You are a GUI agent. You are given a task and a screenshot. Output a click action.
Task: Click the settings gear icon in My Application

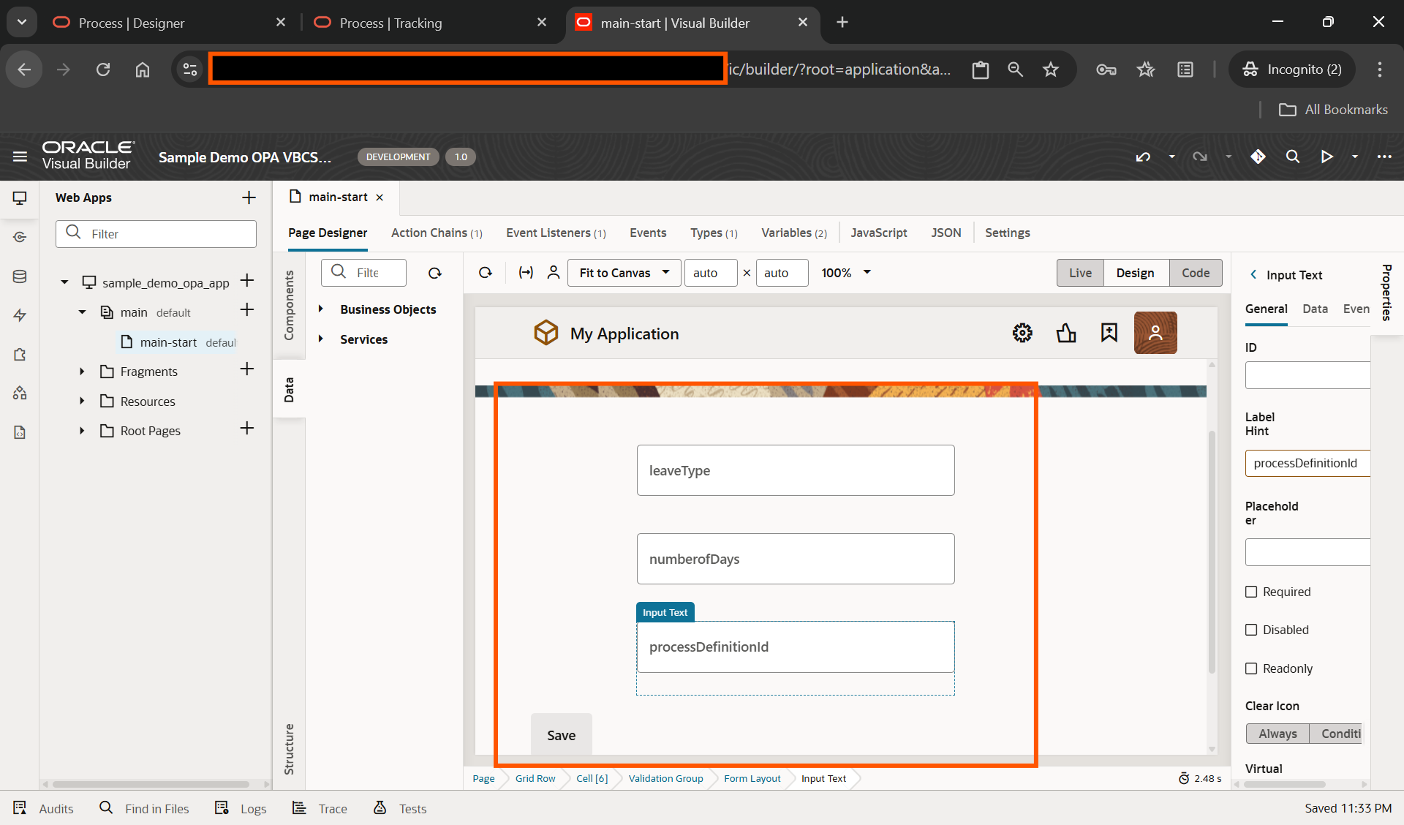1022,334
